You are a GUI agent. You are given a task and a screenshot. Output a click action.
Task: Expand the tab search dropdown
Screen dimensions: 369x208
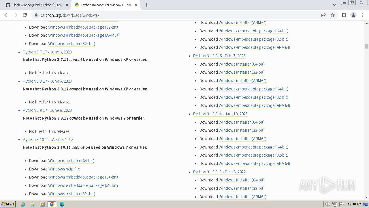point(334,5)
